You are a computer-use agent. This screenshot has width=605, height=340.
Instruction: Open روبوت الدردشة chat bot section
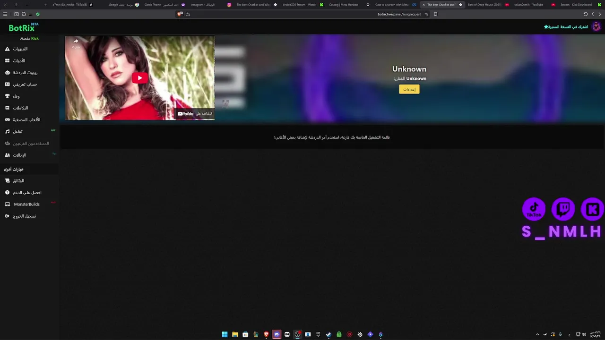(29, 73)
